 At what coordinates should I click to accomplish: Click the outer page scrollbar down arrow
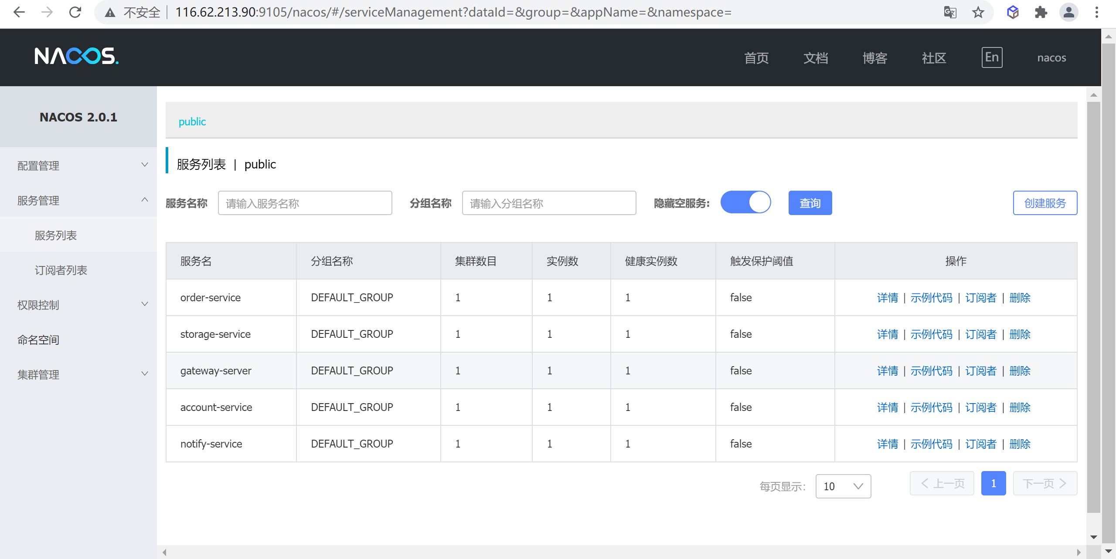point(1109,552)
